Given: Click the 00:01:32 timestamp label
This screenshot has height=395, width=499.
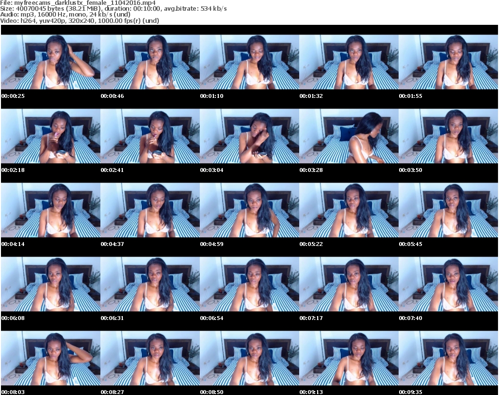Looking at the screenshot, I should pos(311,96).
